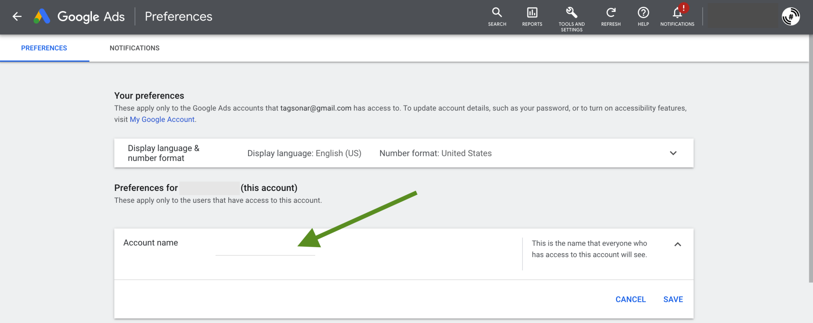Screen dimensions: 813x323
Task: Open the user profile avatar
Action: click(x=791, y=17)
